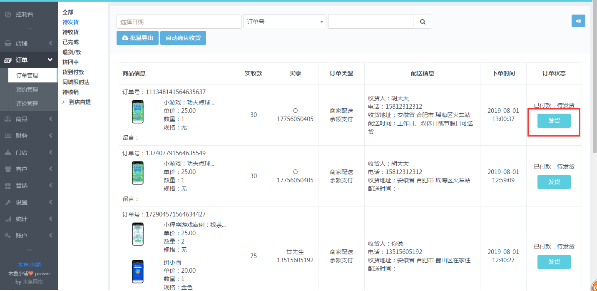The height and width of the screenshot is (291, 597).
Task: Click the 批量导出 button
Action: click(x=137, y=38)
